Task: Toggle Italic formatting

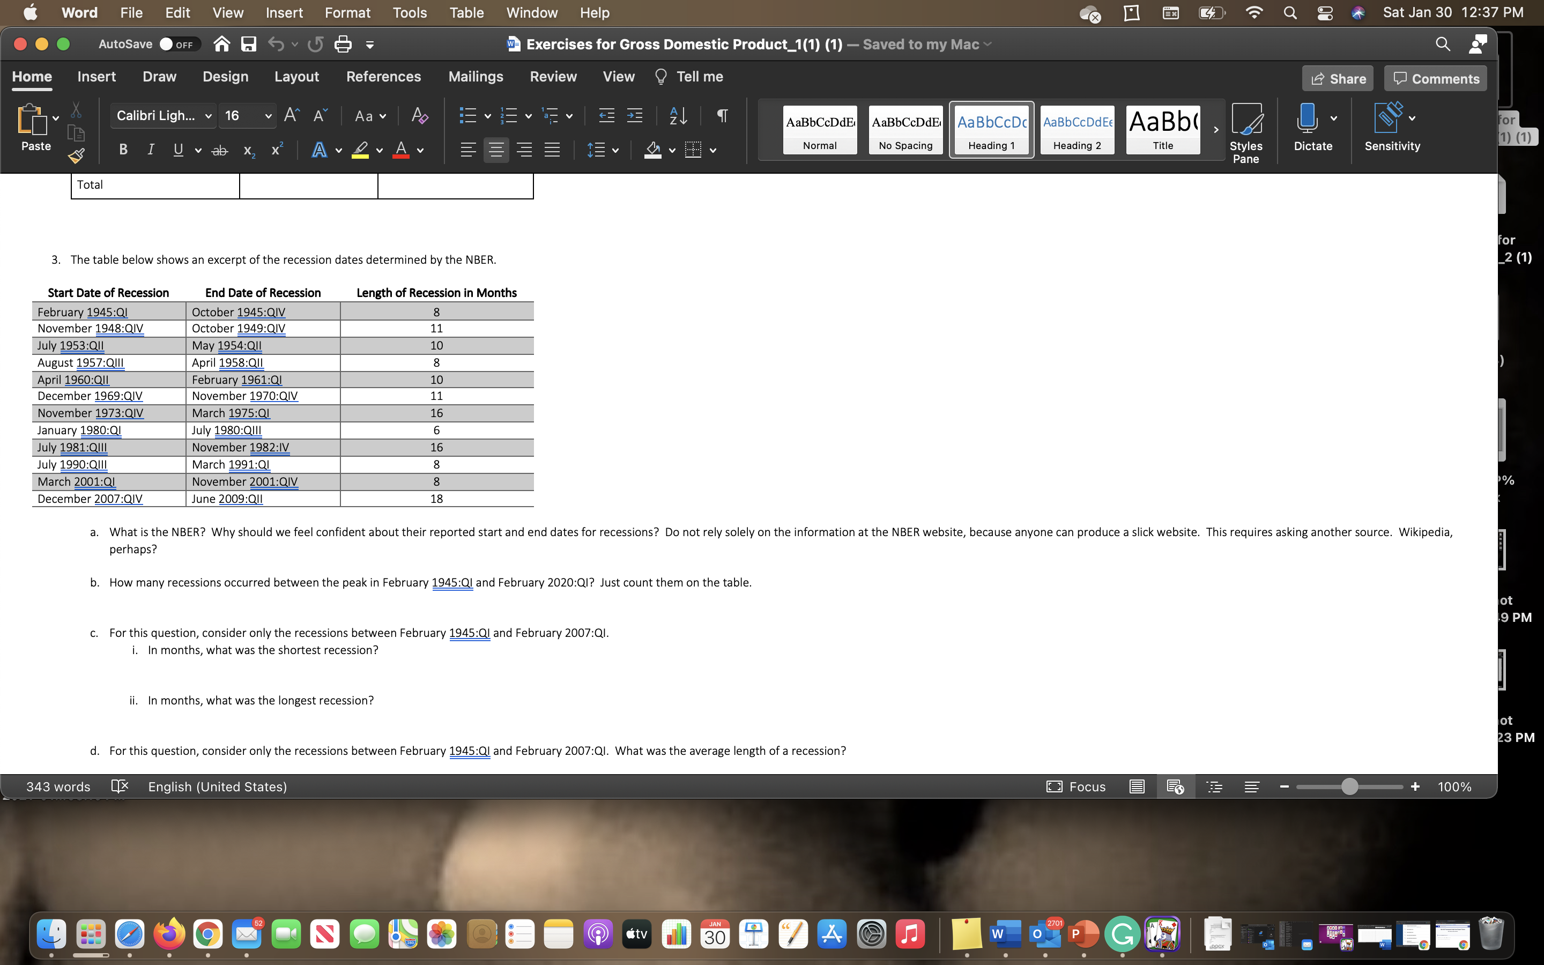Action: 151,150
